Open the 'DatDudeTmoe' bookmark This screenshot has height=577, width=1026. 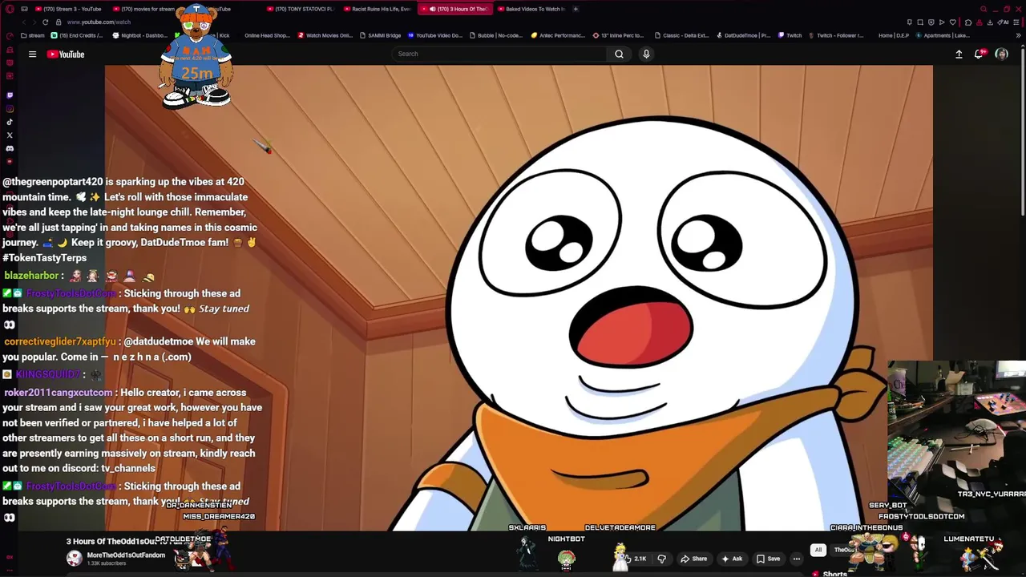coord(743,35)
